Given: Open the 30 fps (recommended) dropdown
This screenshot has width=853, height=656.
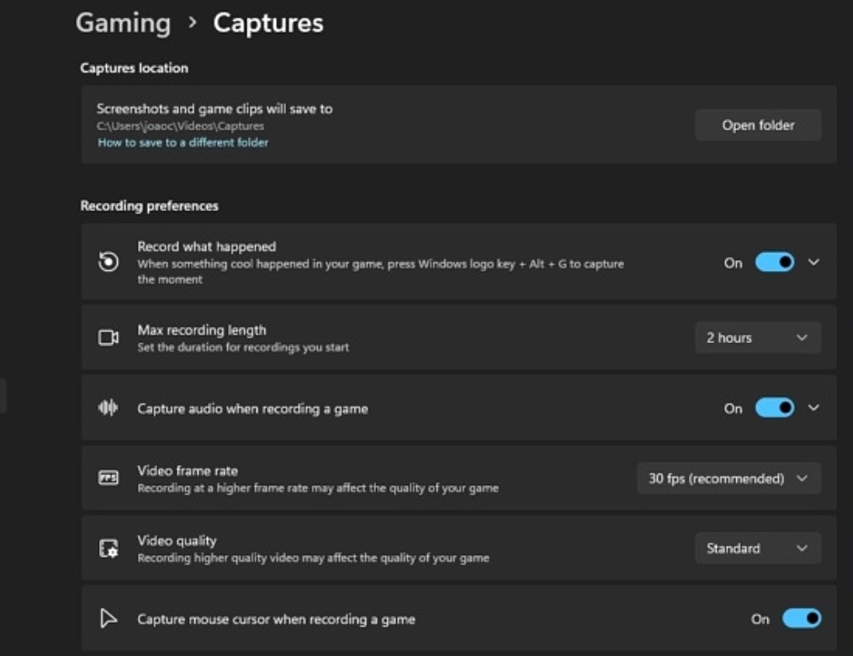Looking at the screenshot, I should tap(728, 479).
